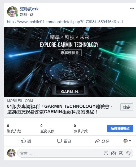Open the mobile01.com URL in post text
This screenshot has height=167, width=136.
tap(65, 22)
